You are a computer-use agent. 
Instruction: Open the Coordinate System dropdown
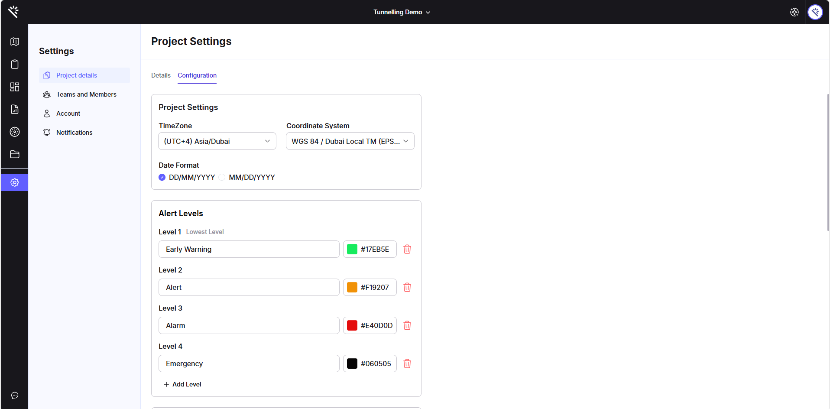(x=350, y=141)
